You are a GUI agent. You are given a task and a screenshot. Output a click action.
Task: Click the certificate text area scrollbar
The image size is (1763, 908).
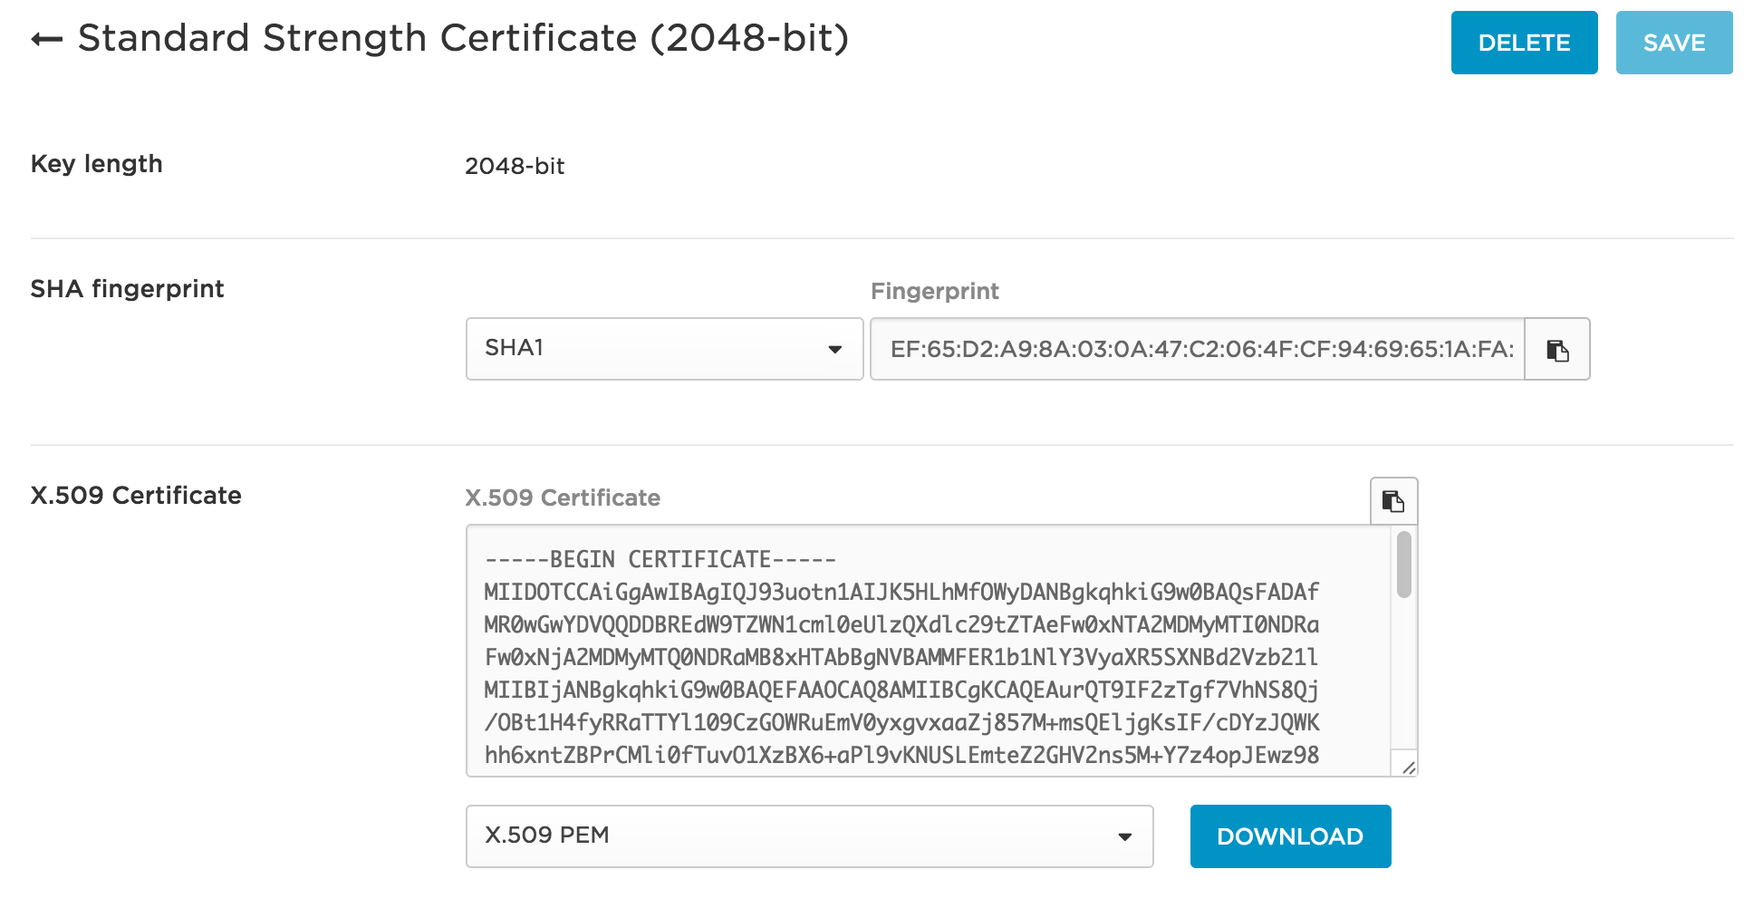point(1403,562)
